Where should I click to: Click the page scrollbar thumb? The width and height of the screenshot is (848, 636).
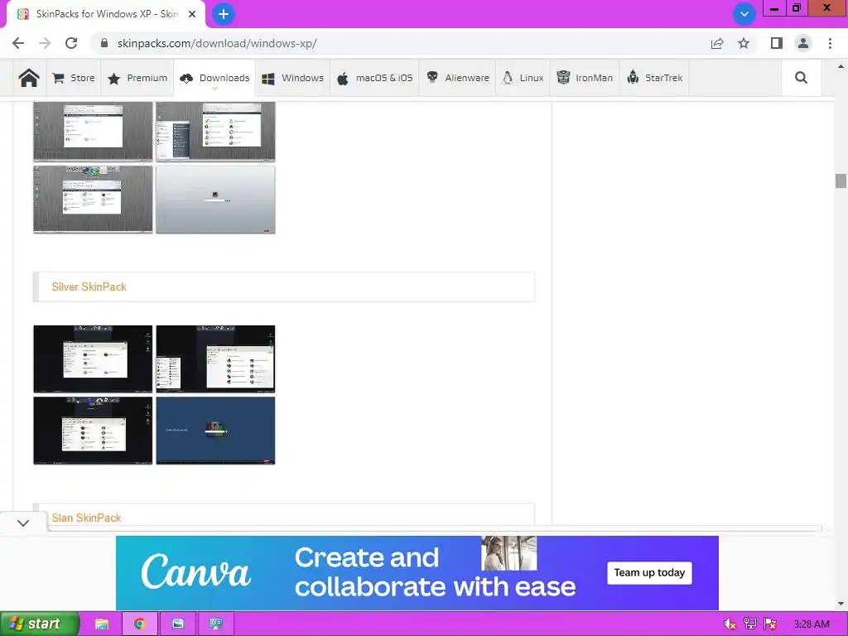841,181
